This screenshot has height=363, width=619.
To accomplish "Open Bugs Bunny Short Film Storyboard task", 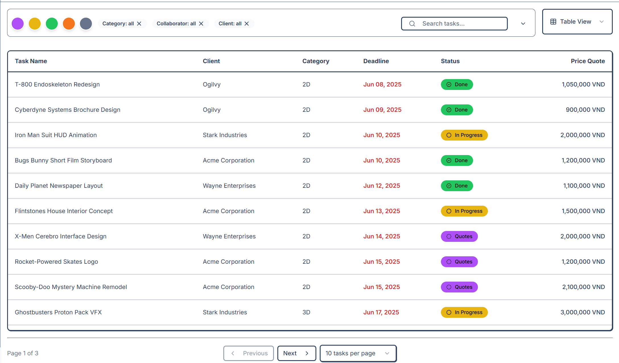I will [63, 160].
